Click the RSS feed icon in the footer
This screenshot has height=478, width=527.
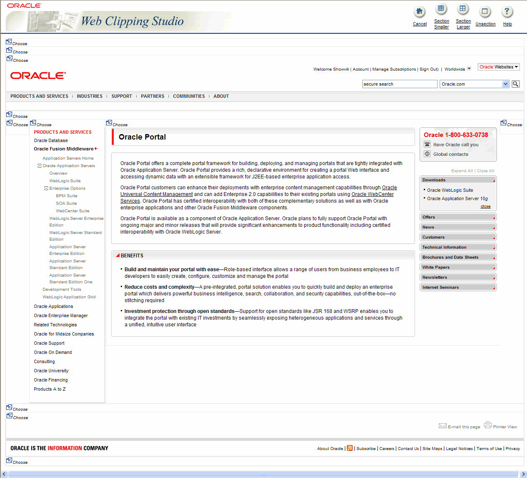350,448
